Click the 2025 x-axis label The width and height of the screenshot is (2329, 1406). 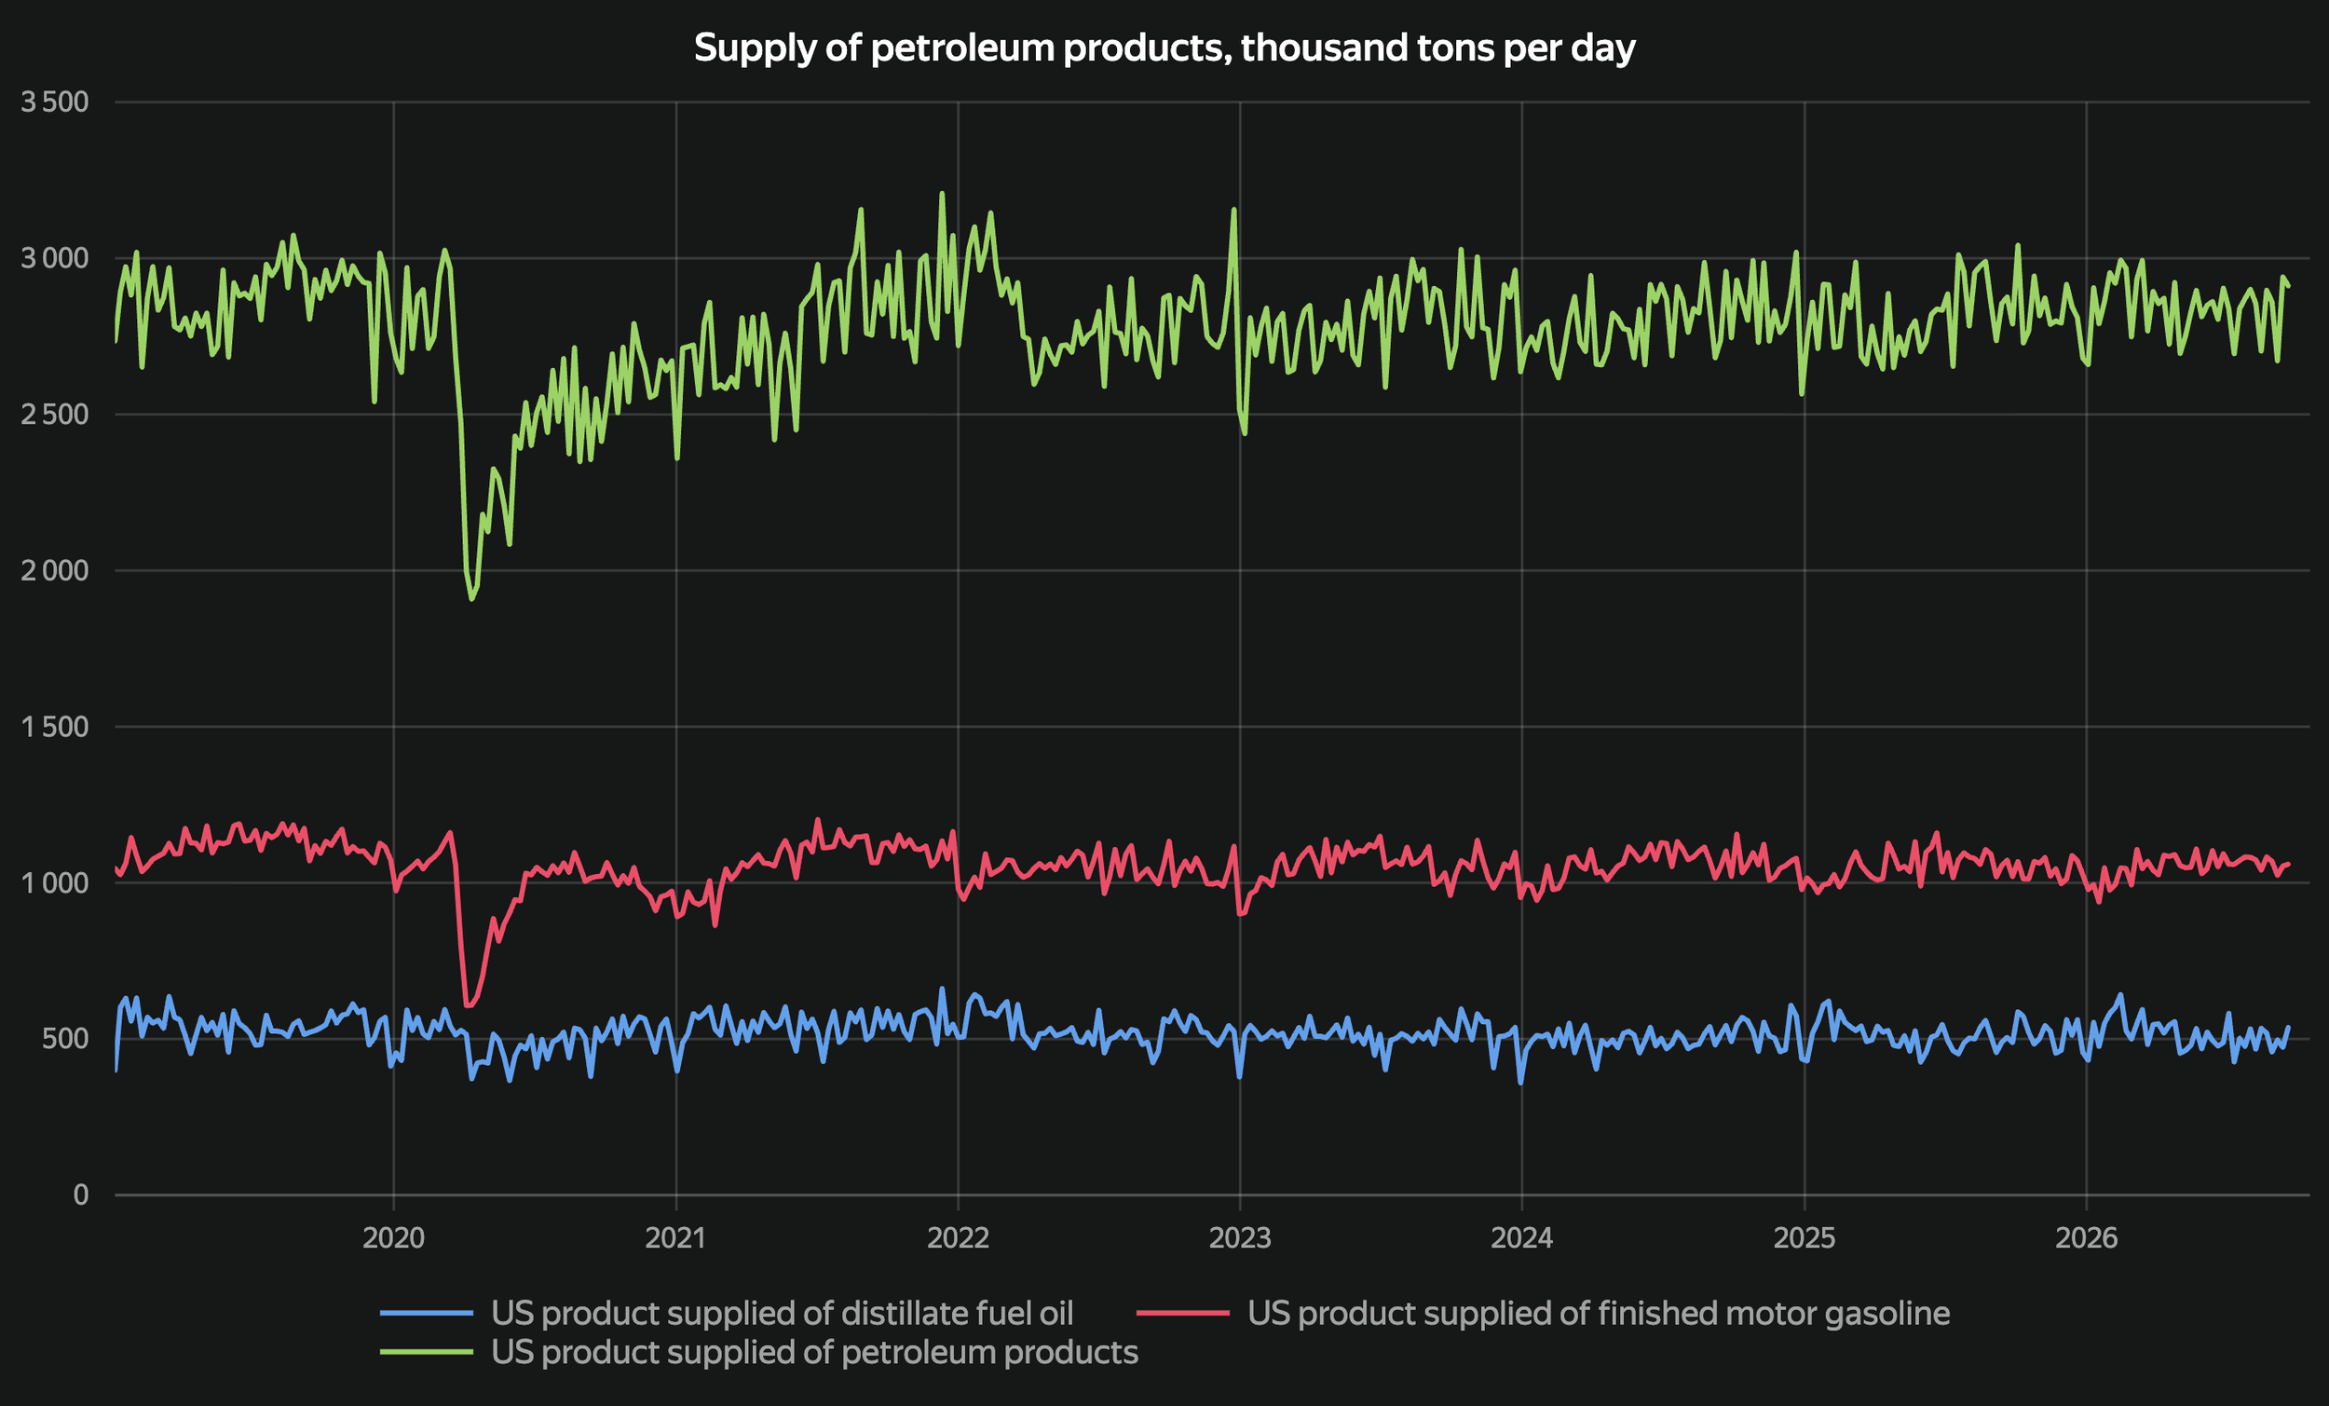click(1805, 1237)
